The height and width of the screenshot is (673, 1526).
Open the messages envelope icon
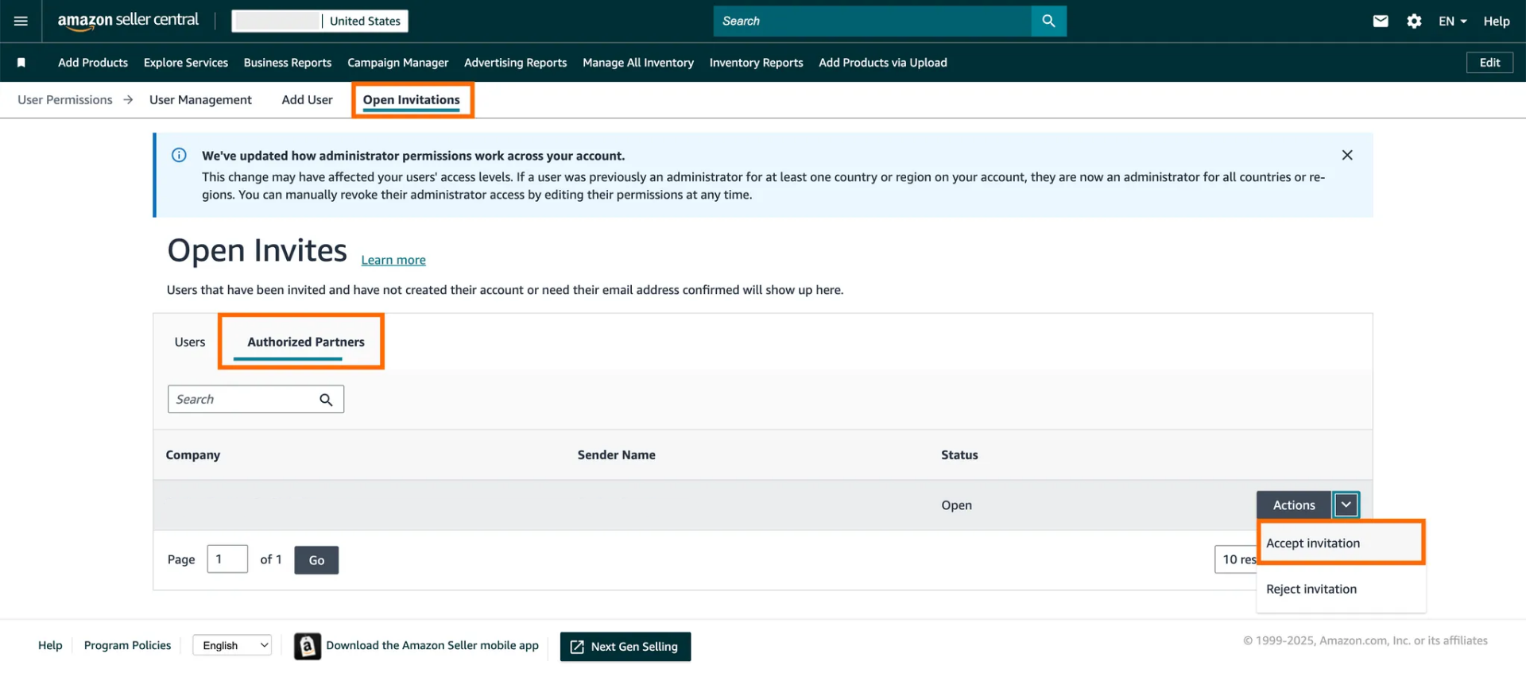1381,21
